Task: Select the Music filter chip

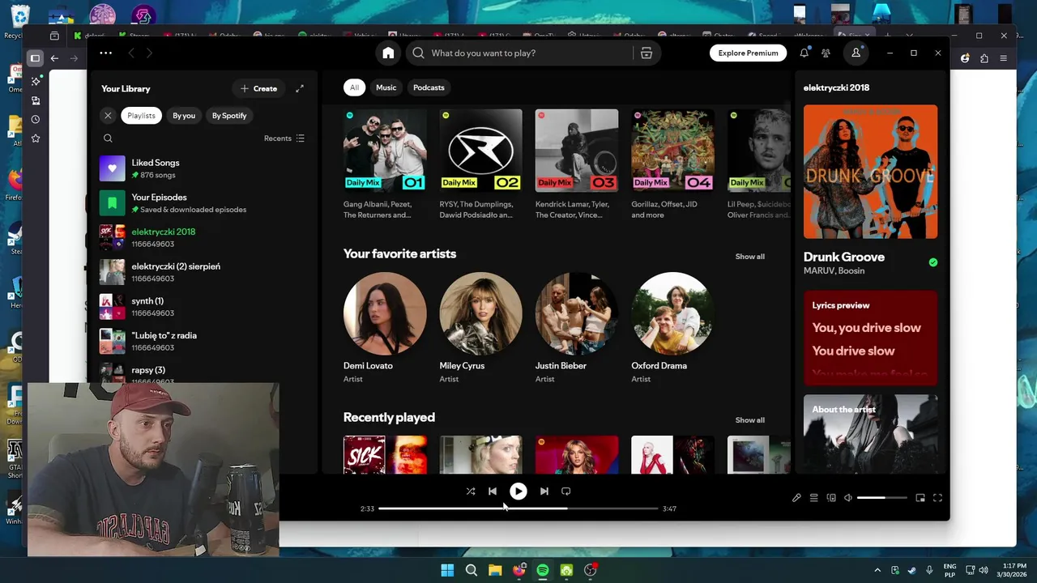Action: pyautogui.click(x=386, y=87)
